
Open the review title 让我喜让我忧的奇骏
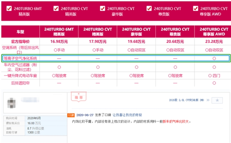tap(127, 115)
